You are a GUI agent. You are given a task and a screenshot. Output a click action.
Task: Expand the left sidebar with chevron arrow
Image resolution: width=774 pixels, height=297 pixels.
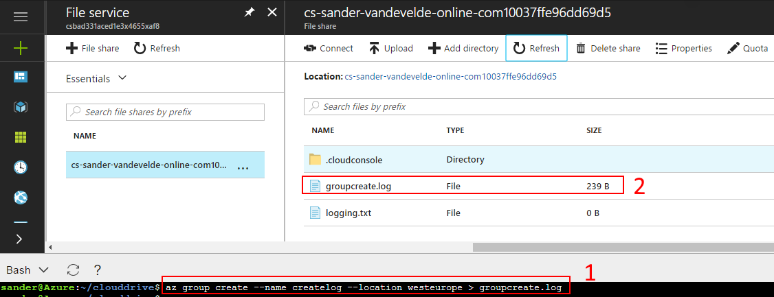(x=19, y=239)
